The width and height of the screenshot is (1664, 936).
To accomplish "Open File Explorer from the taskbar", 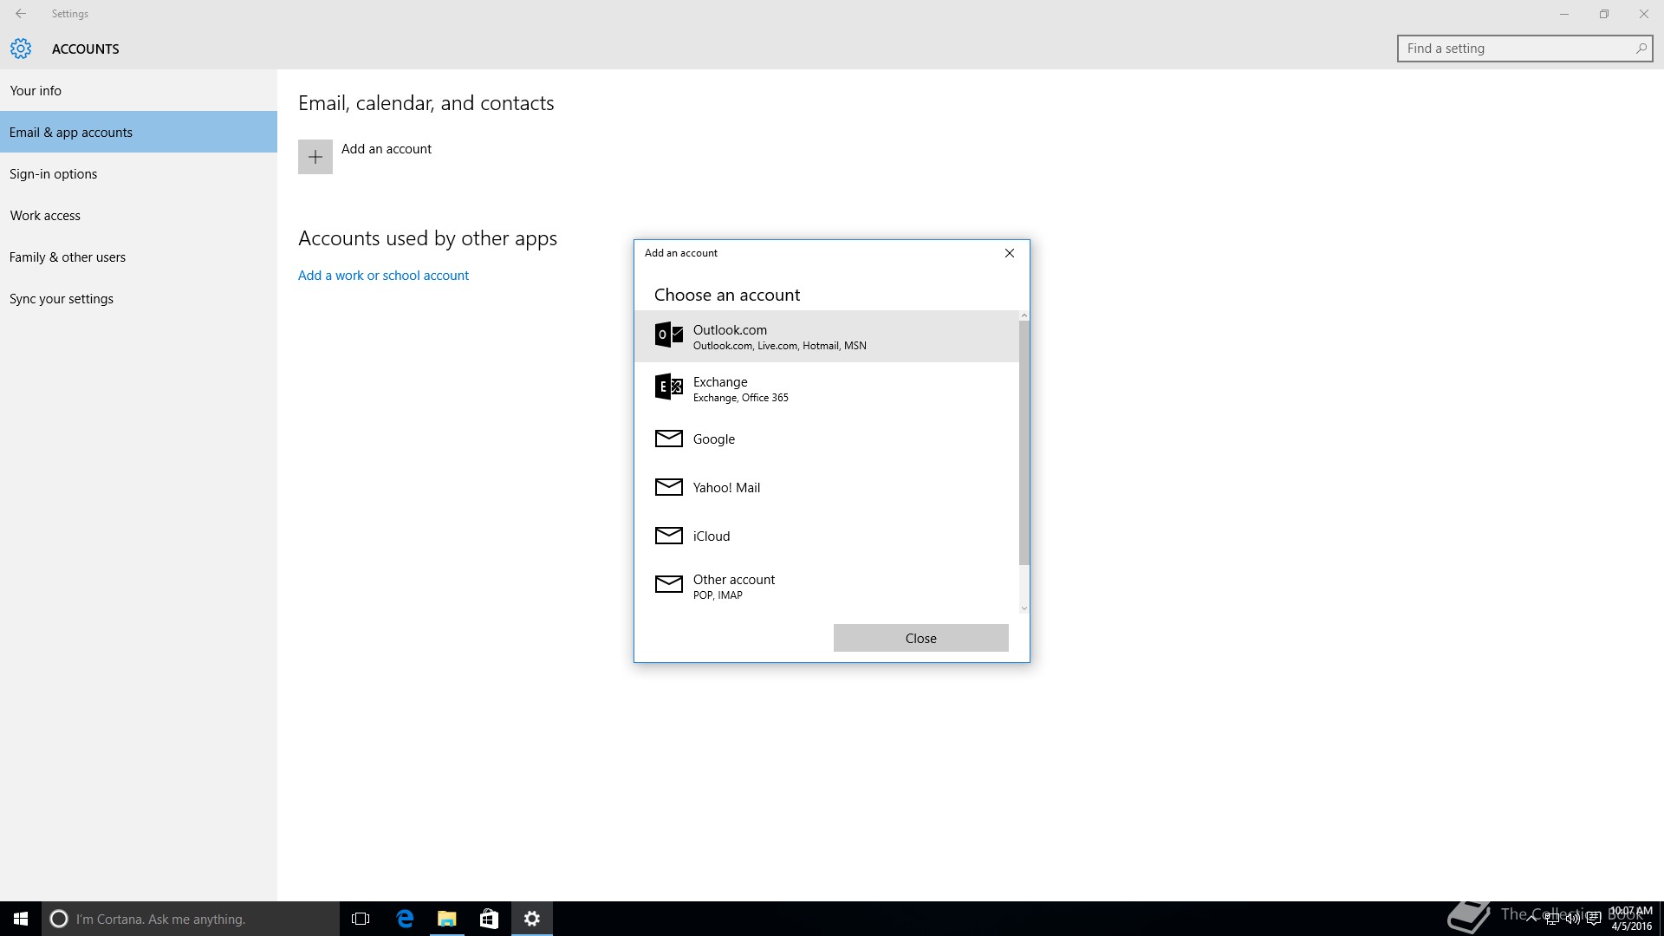I will click(x=446, y=919).
